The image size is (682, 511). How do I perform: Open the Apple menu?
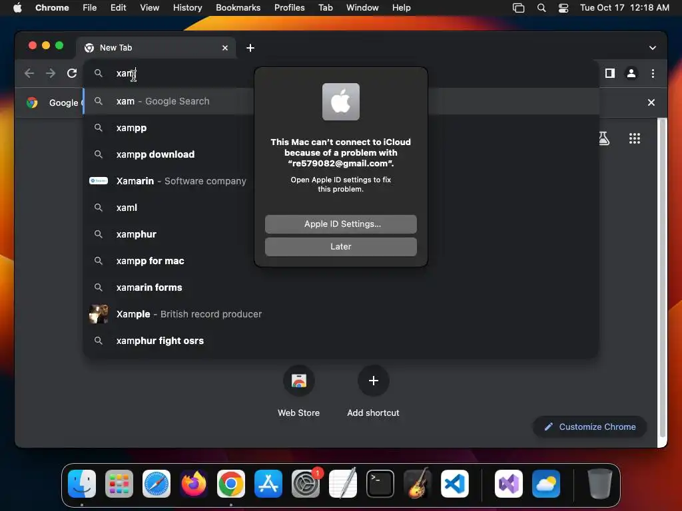pos(17,7)
